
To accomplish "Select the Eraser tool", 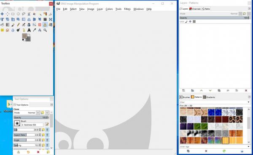I will (40, 25).
